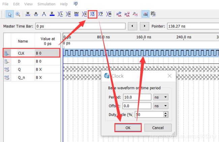Run timing simulation
Screen dimensions: 219x142
click(x=127, y=14)
